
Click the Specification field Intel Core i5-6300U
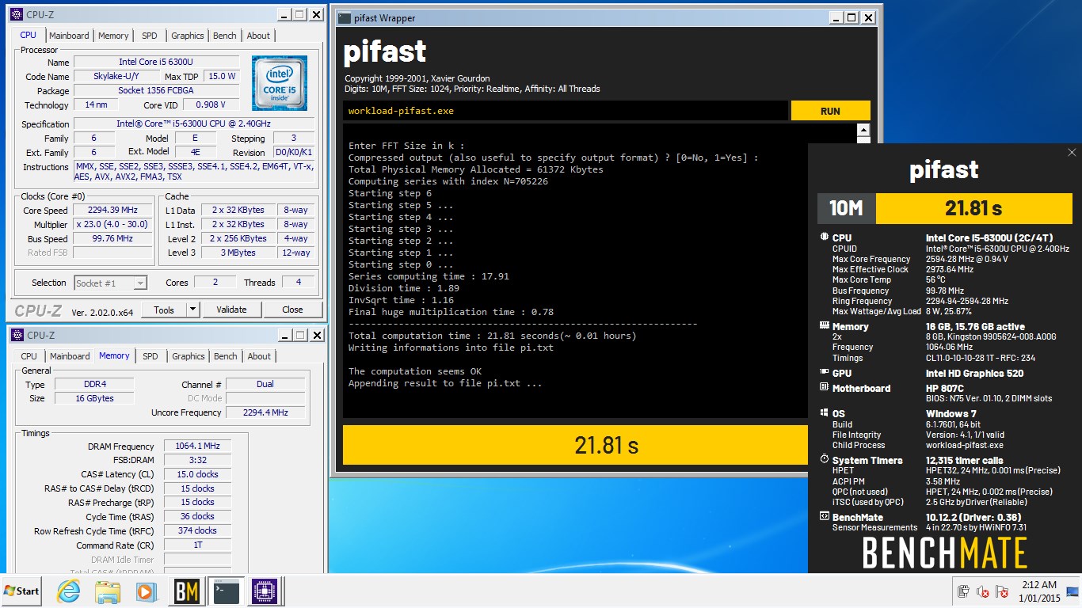tap(194, 124)
